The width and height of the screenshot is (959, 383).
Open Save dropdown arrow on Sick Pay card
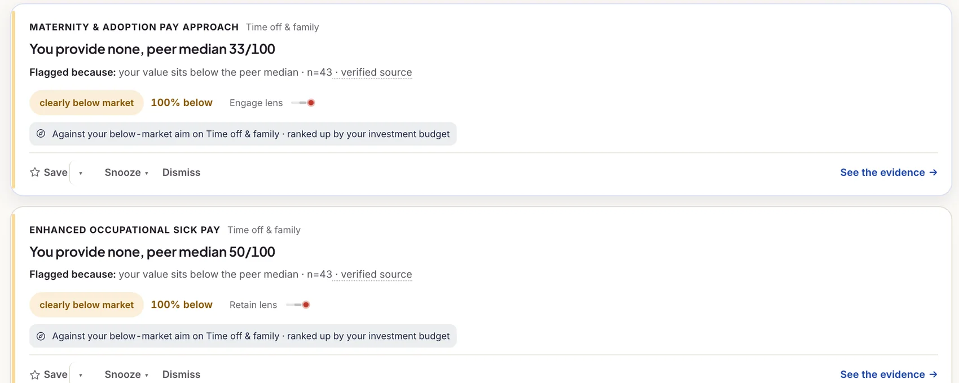coord(81,375)
